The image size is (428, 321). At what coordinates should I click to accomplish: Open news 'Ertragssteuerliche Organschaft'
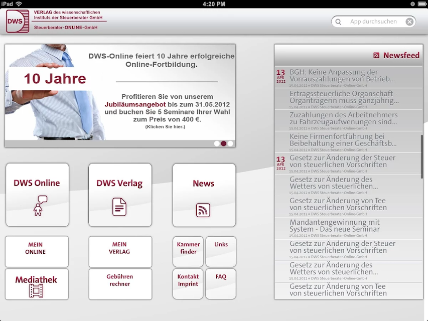(x=349, y=99)
